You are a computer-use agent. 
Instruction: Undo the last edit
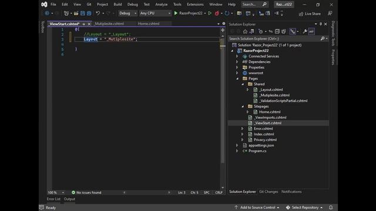click(98, 13)
